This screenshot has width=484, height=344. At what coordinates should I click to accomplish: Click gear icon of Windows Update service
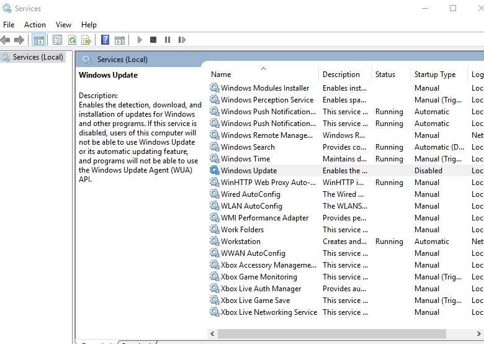[214, 171]
